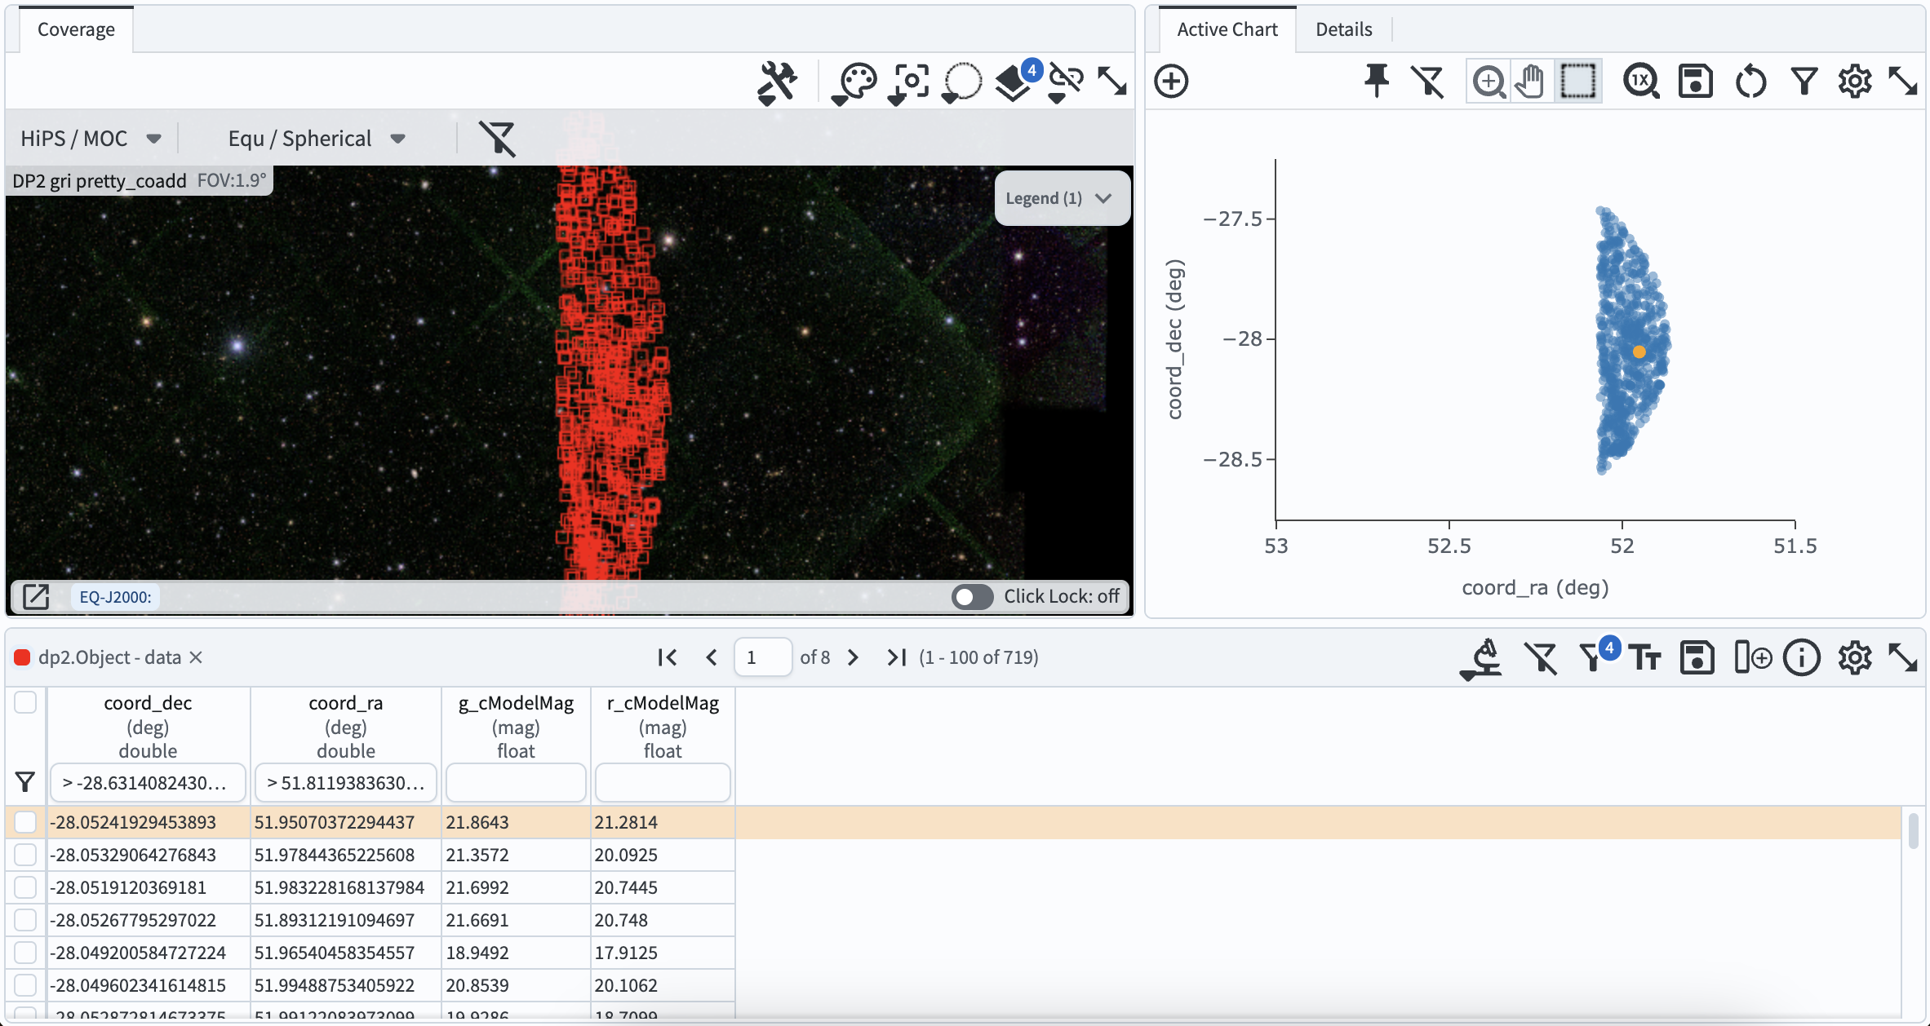
Task: Check the row with coord_dec -28.05241929453893
Action: coord(25,822)
